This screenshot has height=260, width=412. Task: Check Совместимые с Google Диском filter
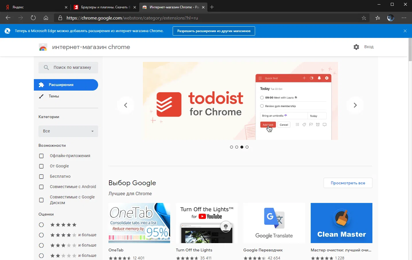coord(41,200)
